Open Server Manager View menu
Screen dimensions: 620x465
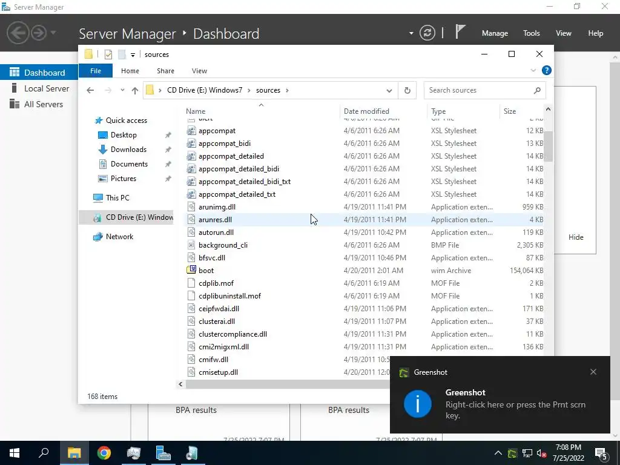point(564,33)
